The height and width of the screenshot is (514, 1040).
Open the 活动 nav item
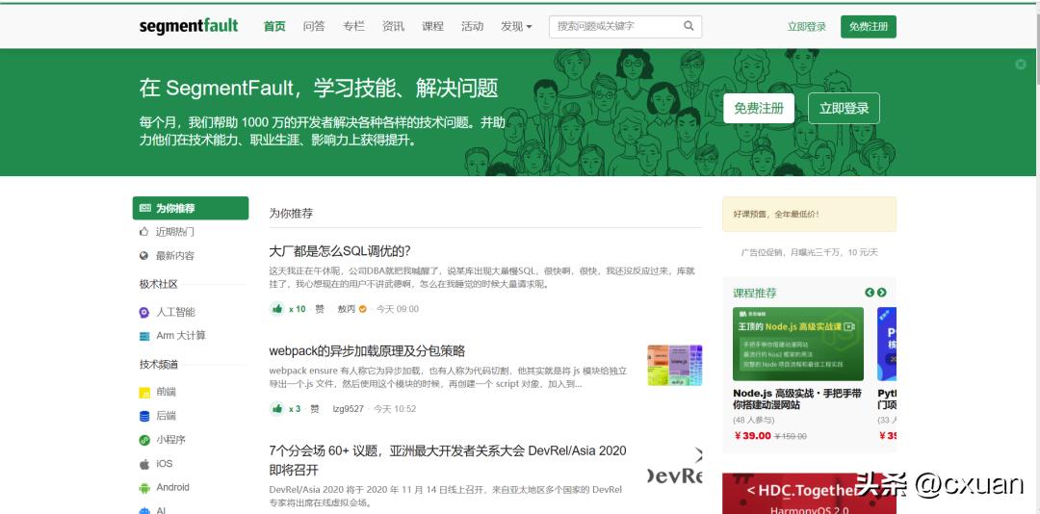472,27
